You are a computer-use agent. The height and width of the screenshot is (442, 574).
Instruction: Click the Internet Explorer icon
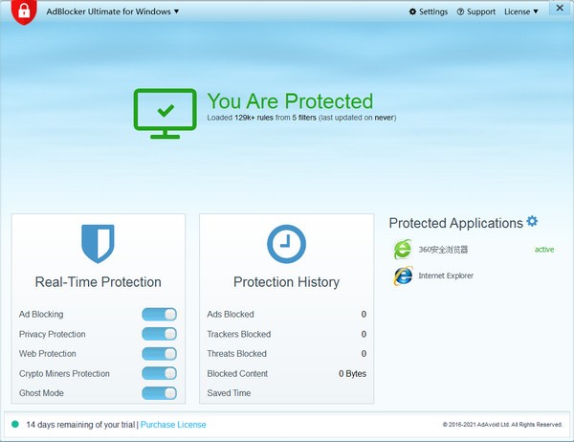click(403, 276)
